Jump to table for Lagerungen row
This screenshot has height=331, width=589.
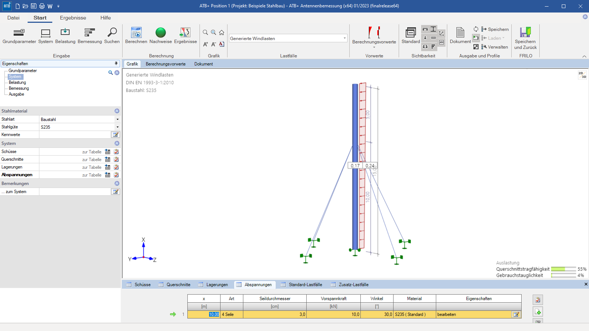coord(107,167)
